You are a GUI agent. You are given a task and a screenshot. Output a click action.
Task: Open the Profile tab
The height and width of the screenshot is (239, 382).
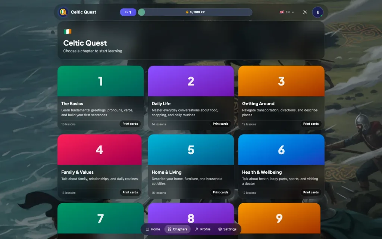point(203,229)
